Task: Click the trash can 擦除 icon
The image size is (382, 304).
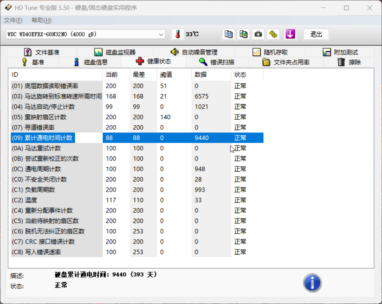Action: [x=341, y=62]
